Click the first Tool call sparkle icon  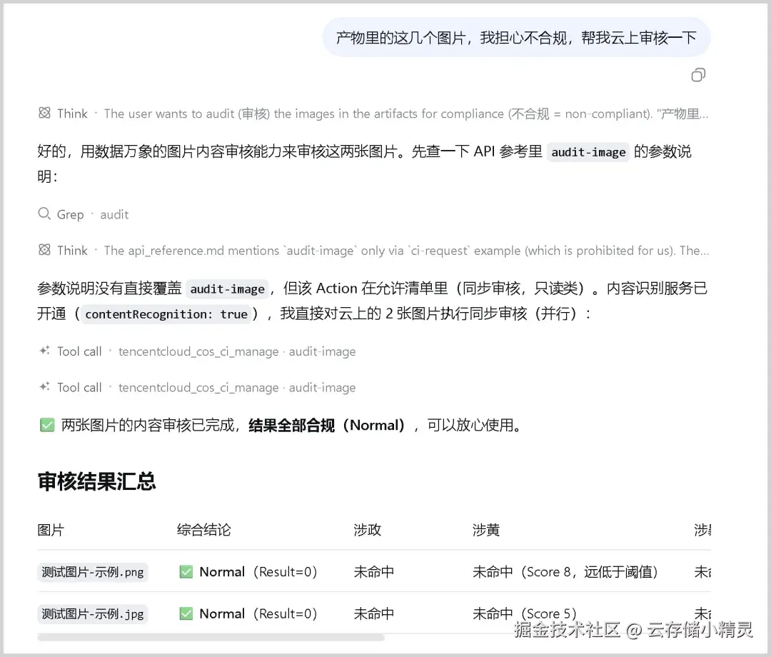click(x=44, y=351)
